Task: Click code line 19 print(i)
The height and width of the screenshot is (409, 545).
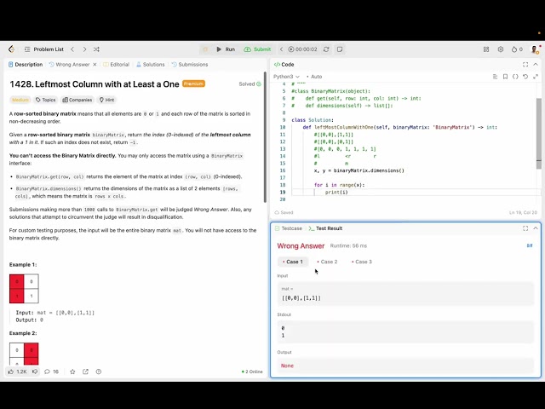Action: (336, 193)
